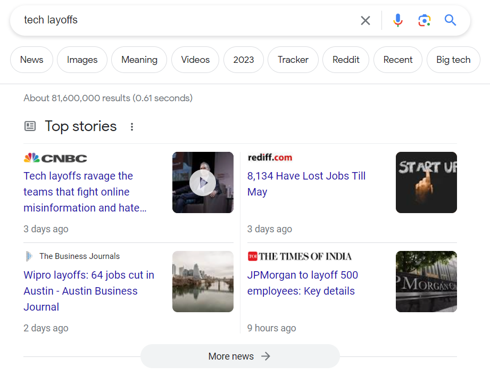Click '2 days ago' timestamp under Wipro
The height and width of the screenshot is (374, 490).
46,328
